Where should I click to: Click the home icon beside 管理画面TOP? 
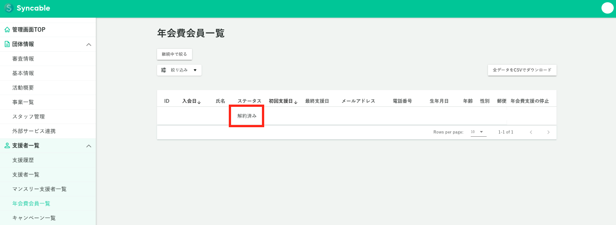(x=7, y=30)
